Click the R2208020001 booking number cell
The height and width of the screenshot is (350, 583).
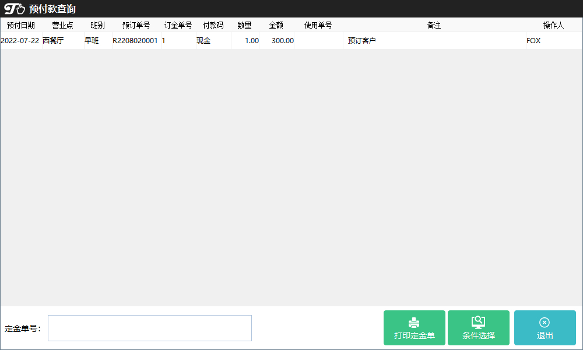pos(135,41)
